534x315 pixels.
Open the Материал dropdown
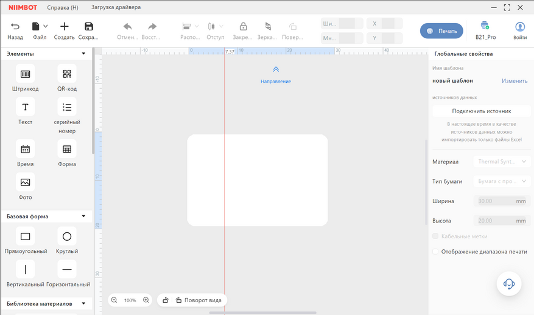(x=502, y=162)
